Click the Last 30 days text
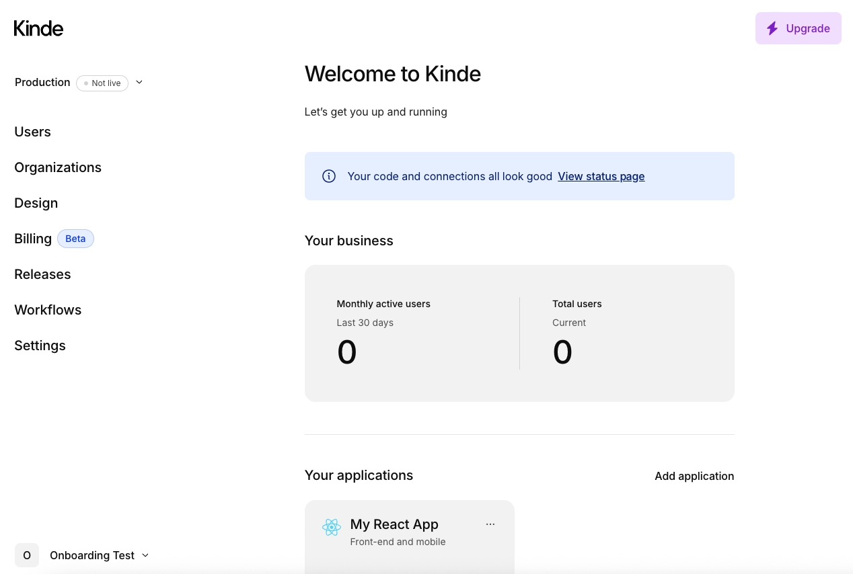The image size is (853, 574). click(365, 323)
